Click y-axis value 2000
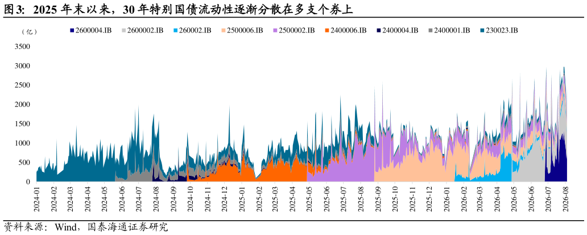 pos(22,105)
